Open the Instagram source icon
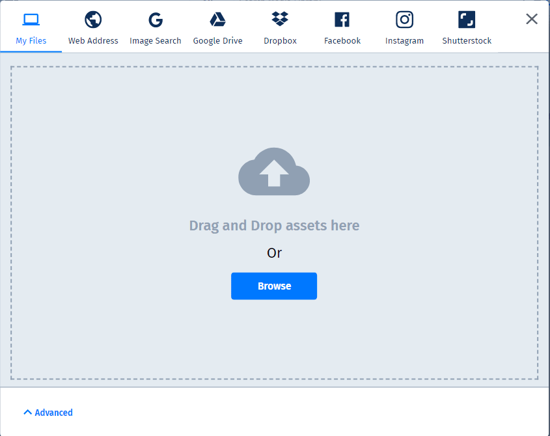550x436 pixels. click(x=404, y=20)
